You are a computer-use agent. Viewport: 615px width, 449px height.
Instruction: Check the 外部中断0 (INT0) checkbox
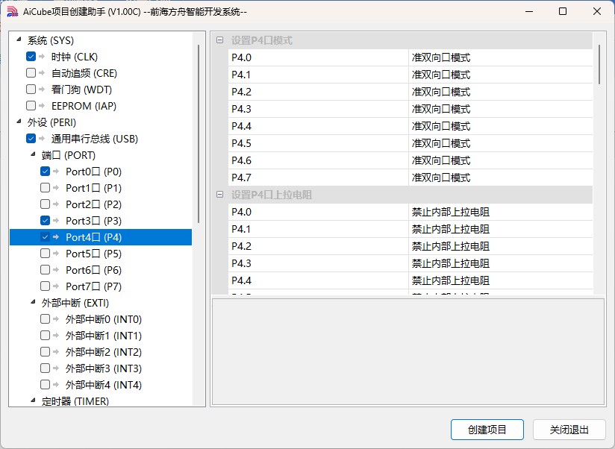click(x=45, y=319)
